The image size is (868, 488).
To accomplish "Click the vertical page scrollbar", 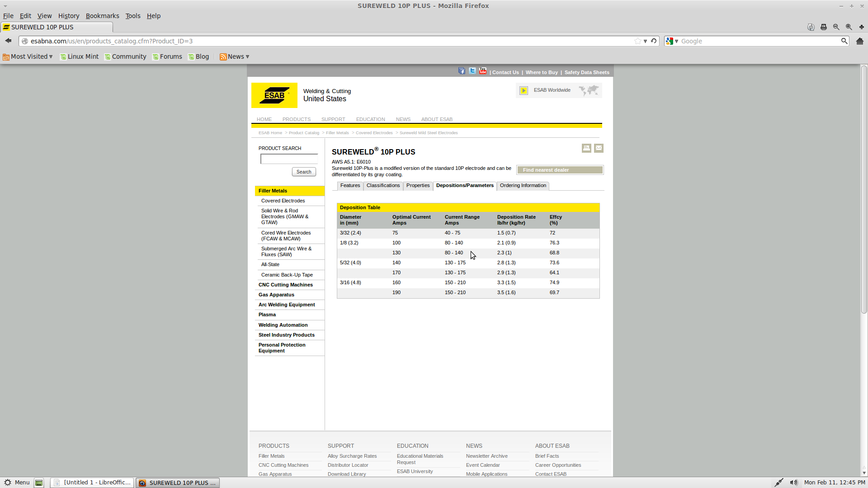I will (864, 190).
